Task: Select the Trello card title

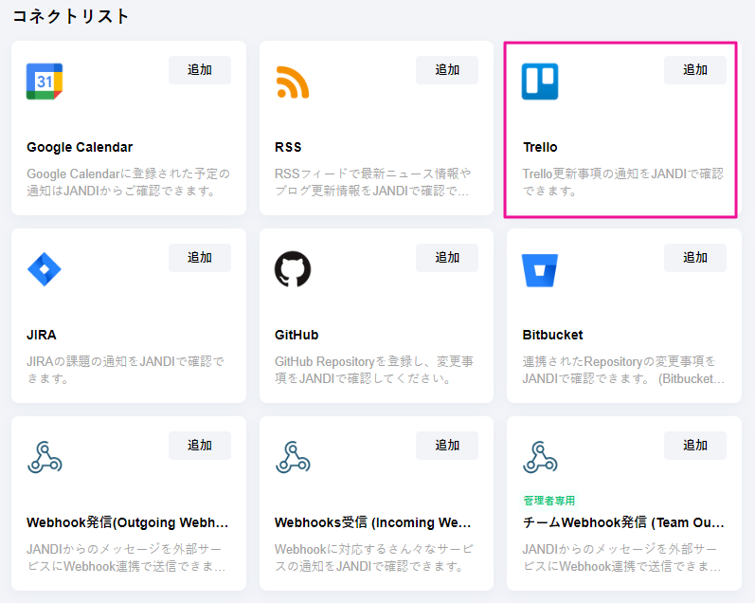Action: (x=540, y=147)
